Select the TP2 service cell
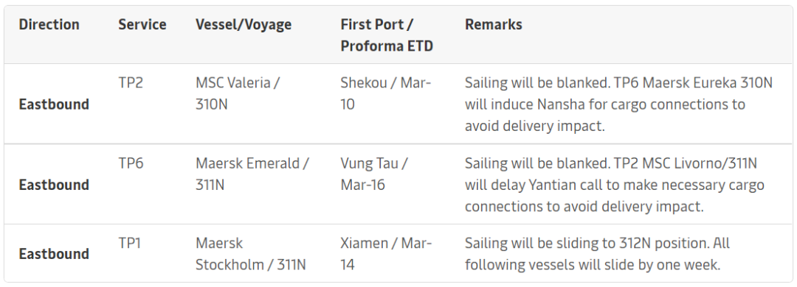The width and height of the screenshot is (797, 287). [x=131, y=82]
